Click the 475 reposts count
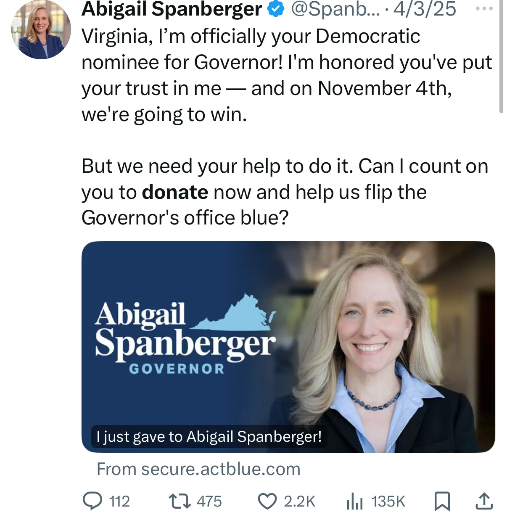The image size is (507, 520). click(x=209, y=501)
